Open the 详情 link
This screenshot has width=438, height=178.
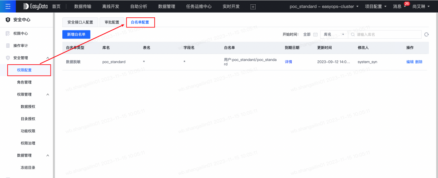coord(288,62)
